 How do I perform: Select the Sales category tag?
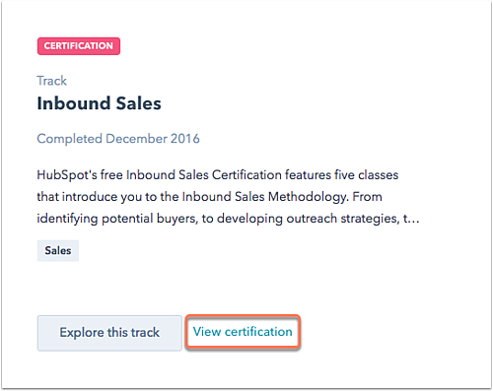[x=58, y=251]
